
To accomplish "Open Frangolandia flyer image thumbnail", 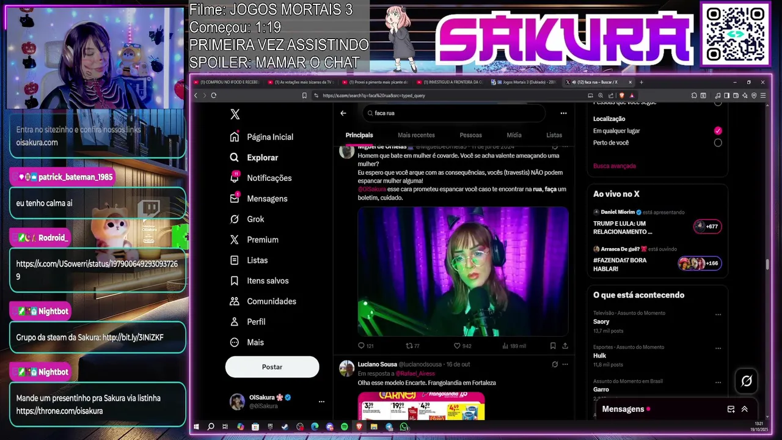I will click(421, 406).
